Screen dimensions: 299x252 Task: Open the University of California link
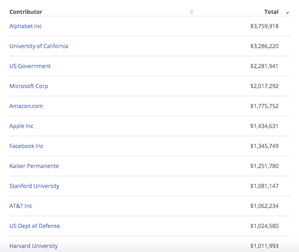click(x=39, y=46)
